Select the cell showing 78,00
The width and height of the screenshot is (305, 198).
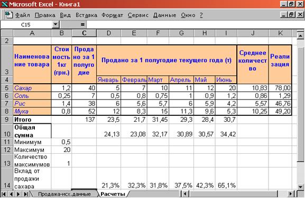pyautogui.click(x=280, y=88)
